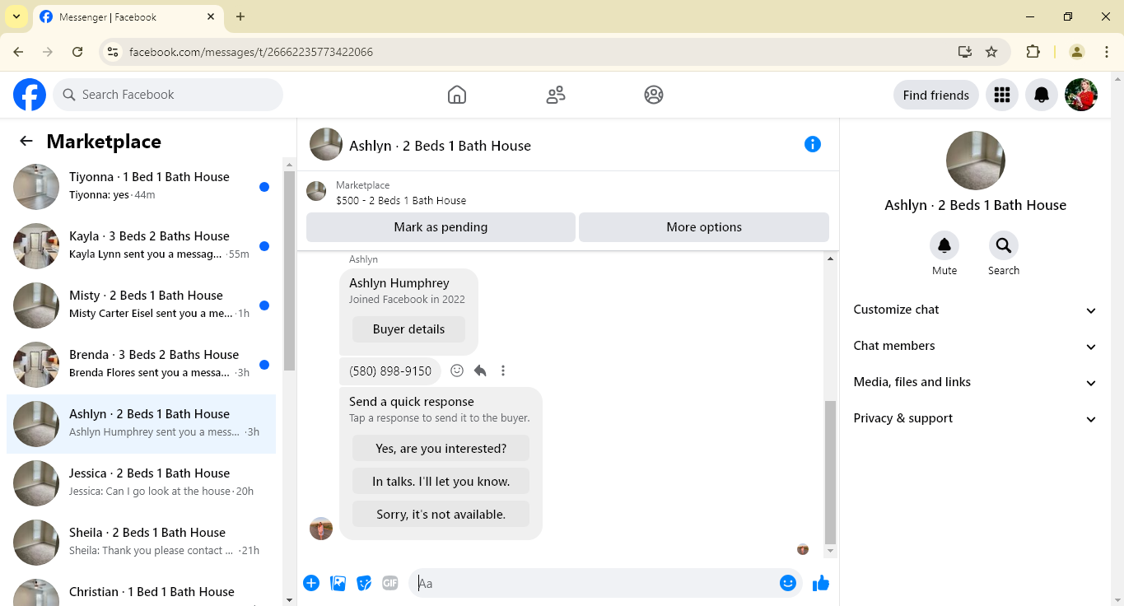
Task: Open Chrome extensions puzzle icon
Action: point(1033,52)
